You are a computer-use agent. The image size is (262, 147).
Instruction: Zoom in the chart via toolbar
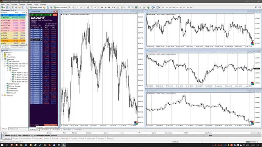coord(129,7)
